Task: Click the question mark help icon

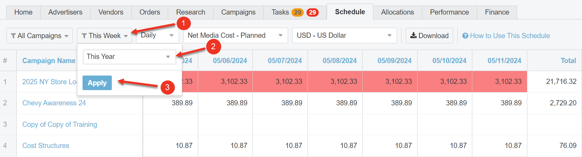Action: pyautogui.click(x=465, y=36)
